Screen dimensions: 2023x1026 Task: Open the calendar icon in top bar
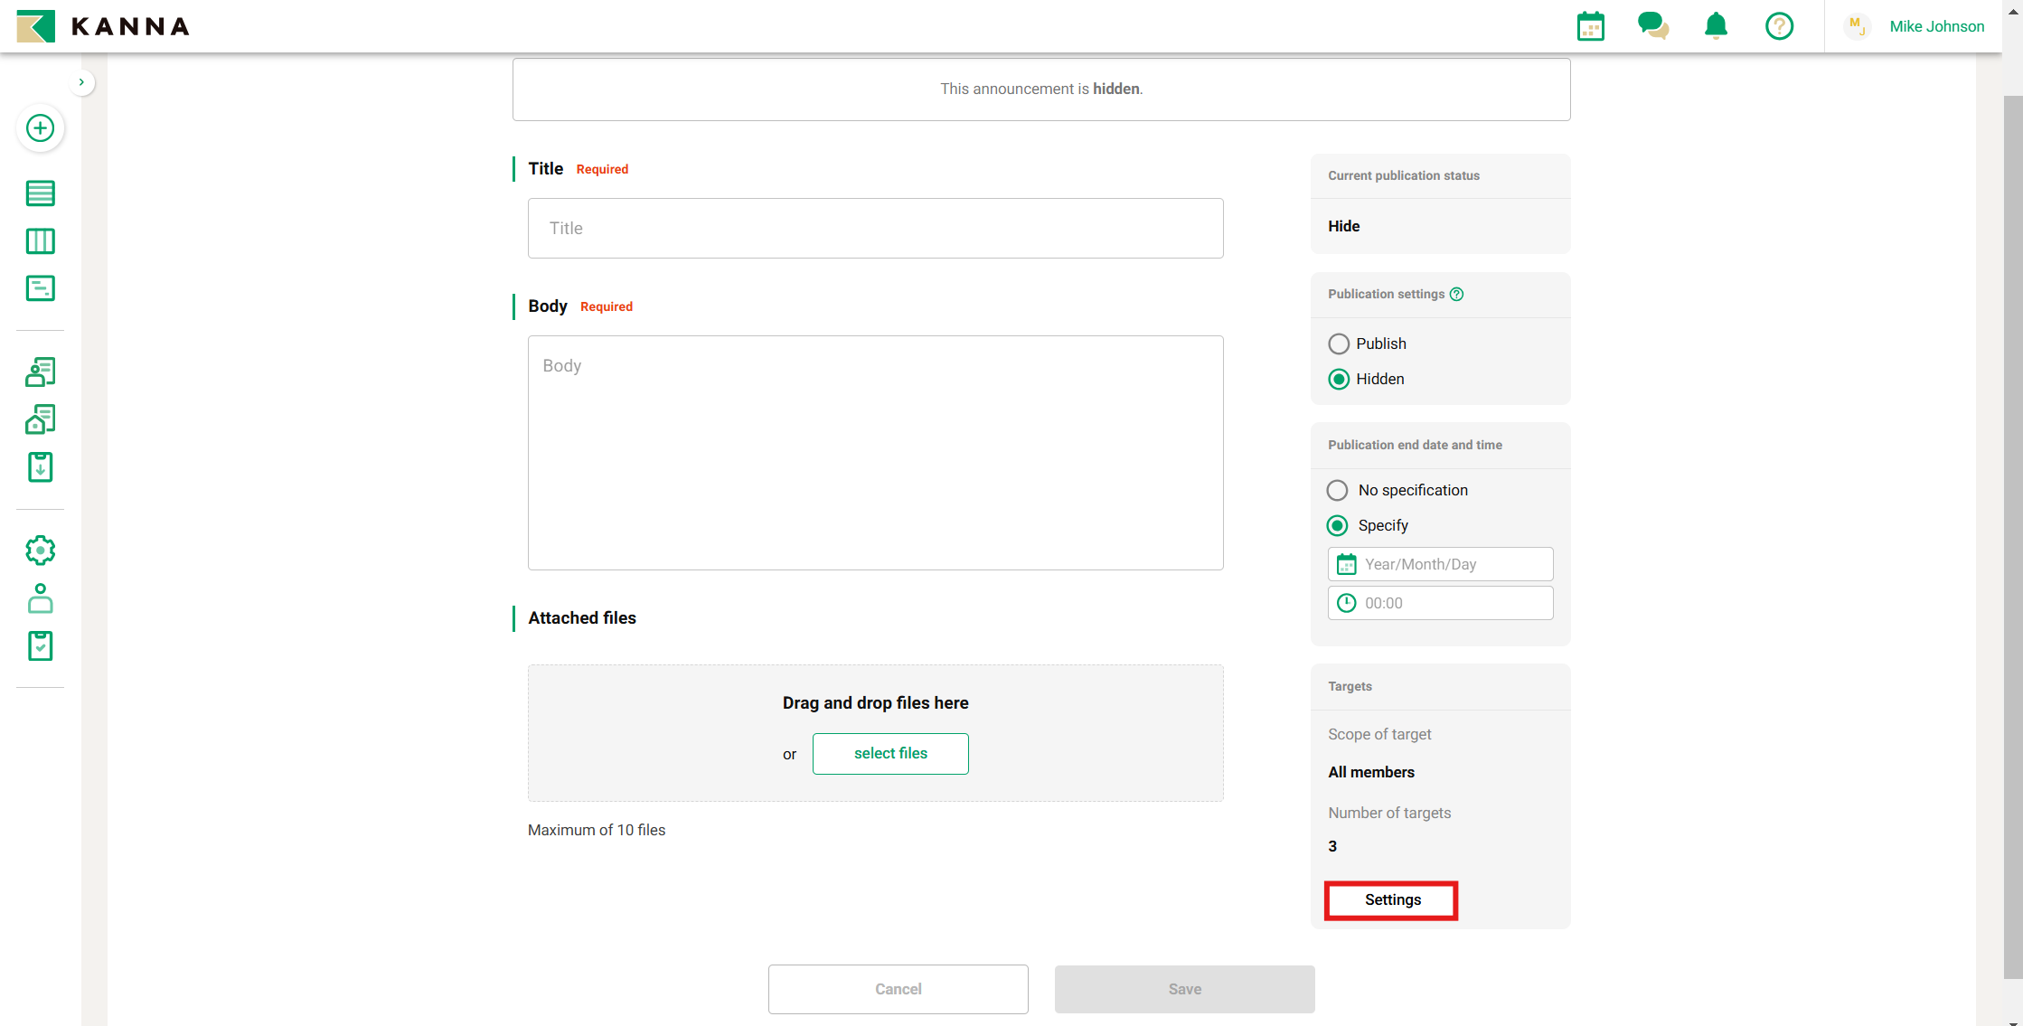[x=1590, y=27]
